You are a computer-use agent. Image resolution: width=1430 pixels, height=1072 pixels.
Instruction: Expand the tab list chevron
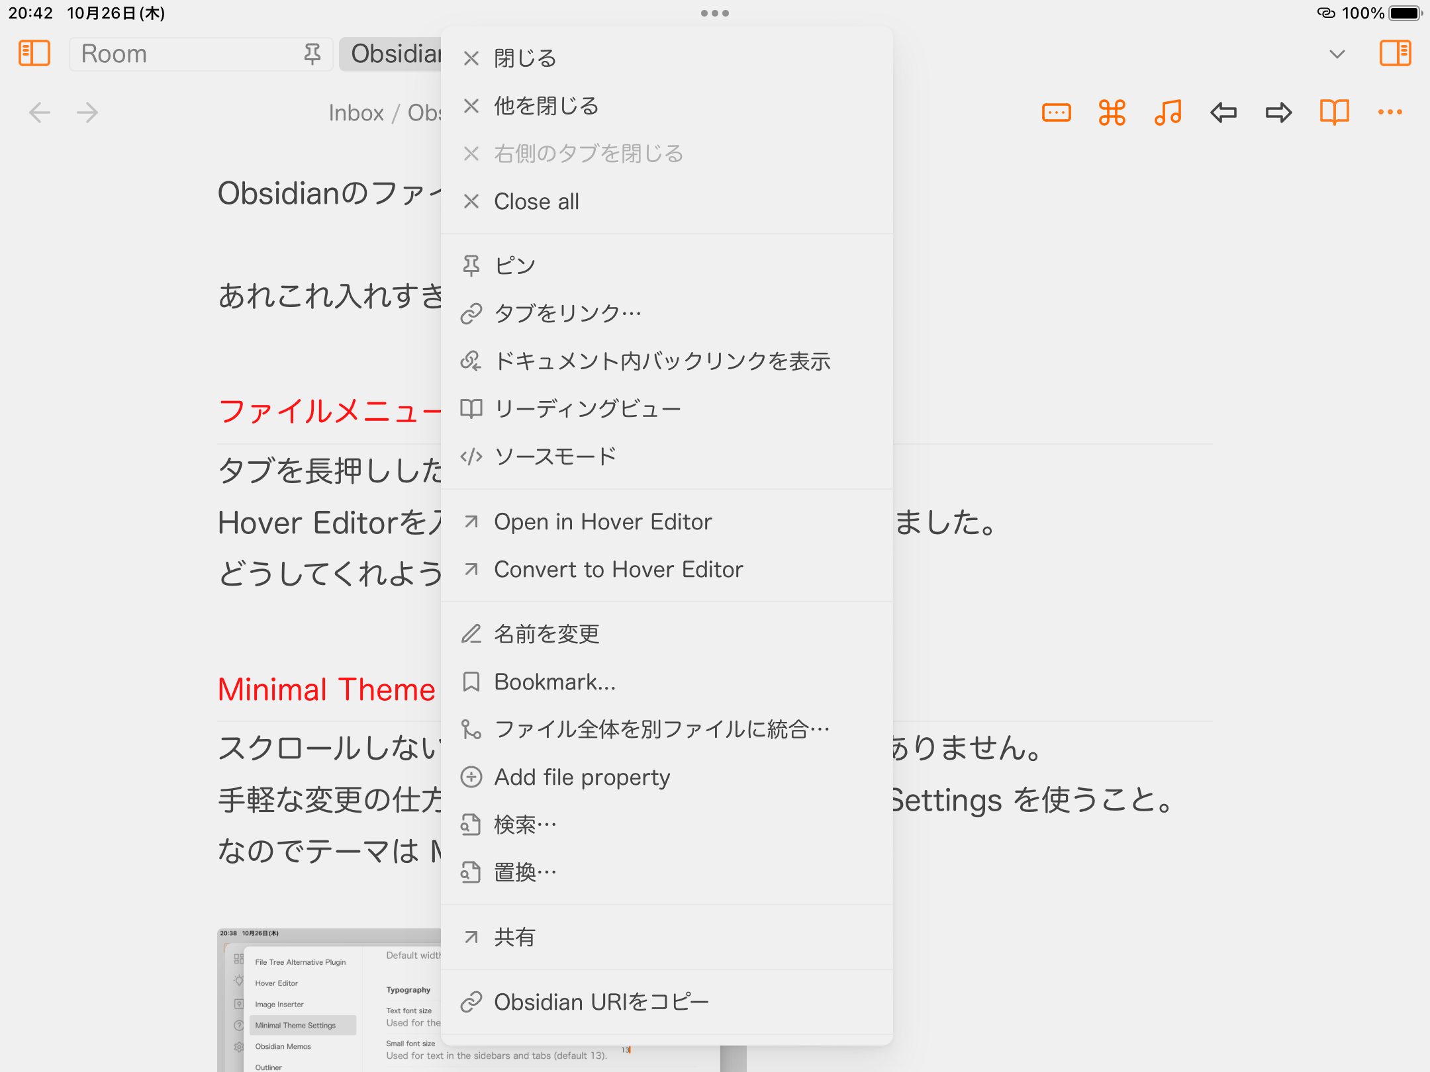point(1337,54)
